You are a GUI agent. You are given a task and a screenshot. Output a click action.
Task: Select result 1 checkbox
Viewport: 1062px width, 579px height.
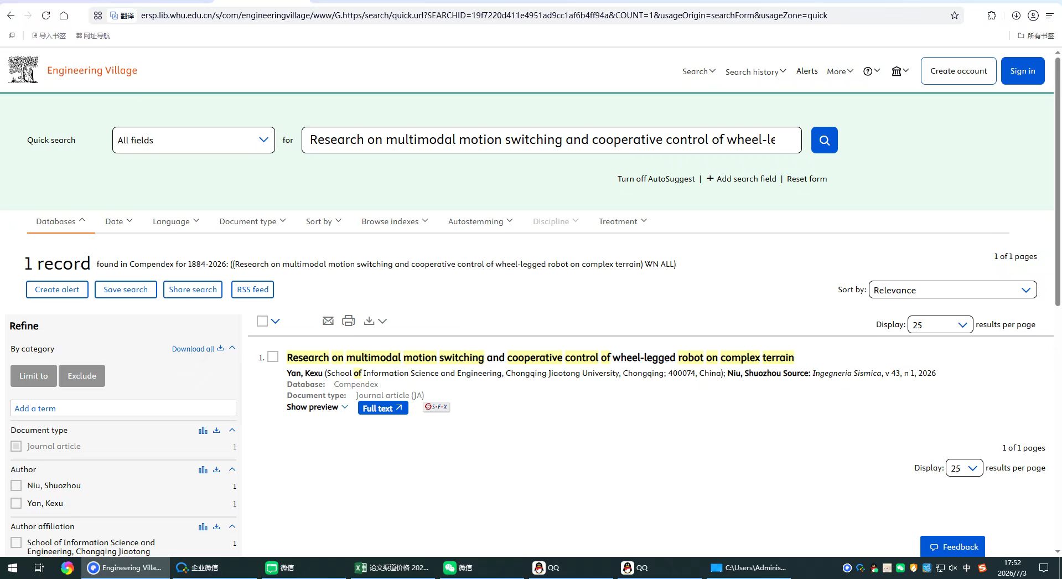[x=273, y=357]
